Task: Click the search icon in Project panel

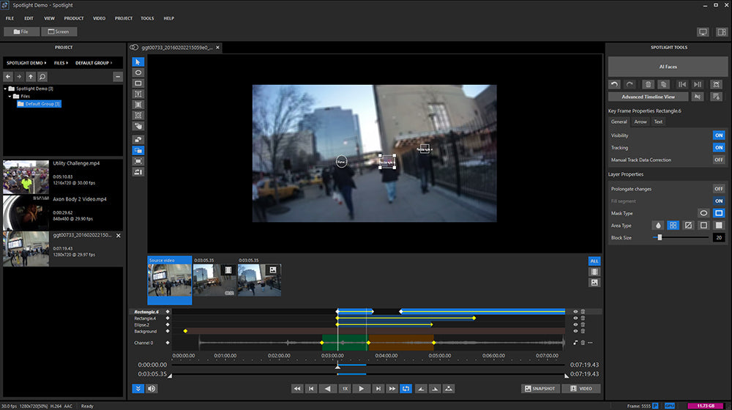Action: click(x=42, y=76)
